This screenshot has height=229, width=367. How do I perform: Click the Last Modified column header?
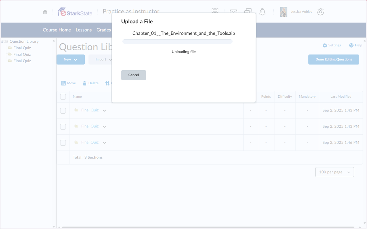[x=341, y=97]
